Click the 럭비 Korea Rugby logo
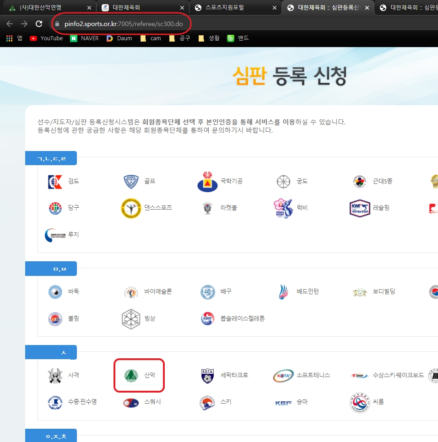 [x=283, y=208]
